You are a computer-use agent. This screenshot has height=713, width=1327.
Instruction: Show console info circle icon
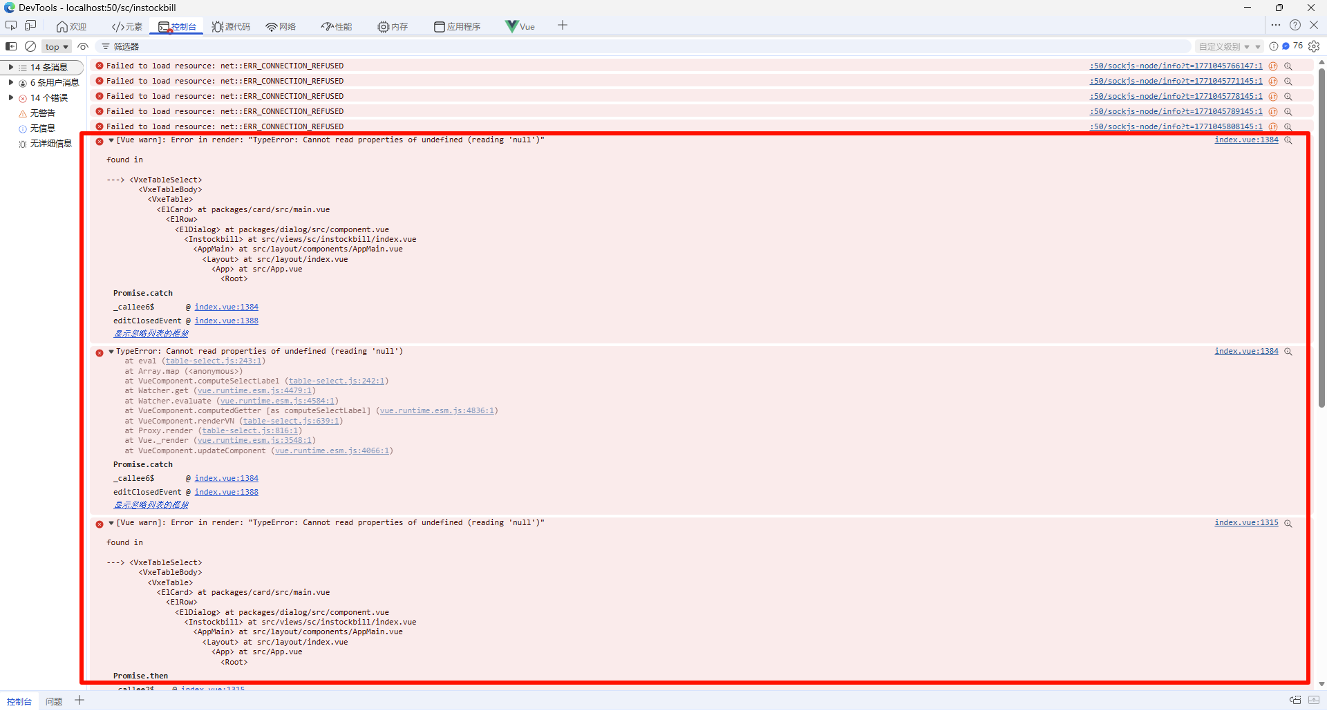pos(1274,46)
